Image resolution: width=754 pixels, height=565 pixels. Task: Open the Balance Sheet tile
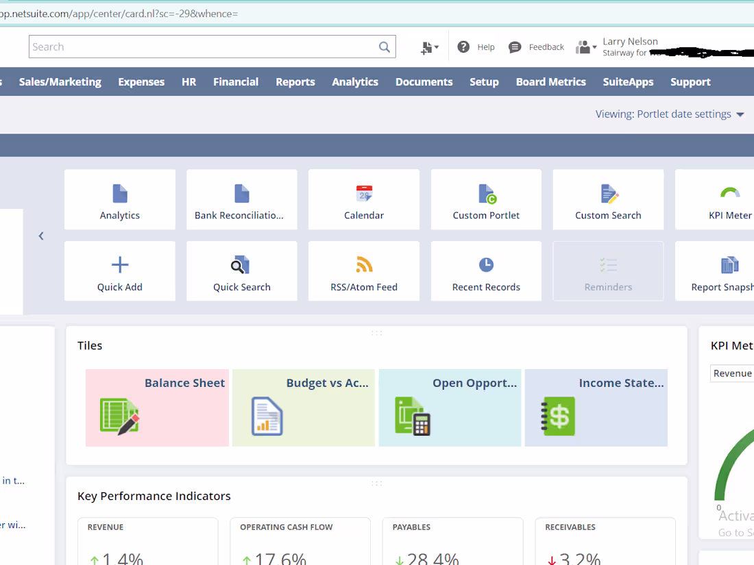[157, 407]
